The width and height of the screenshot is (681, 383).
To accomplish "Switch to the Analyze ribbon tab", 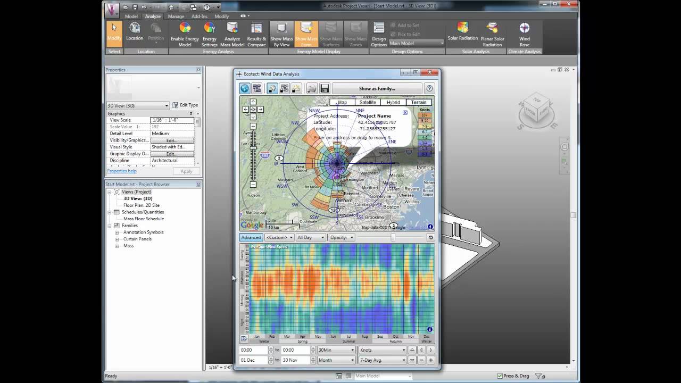I will (x=153, y=16).
